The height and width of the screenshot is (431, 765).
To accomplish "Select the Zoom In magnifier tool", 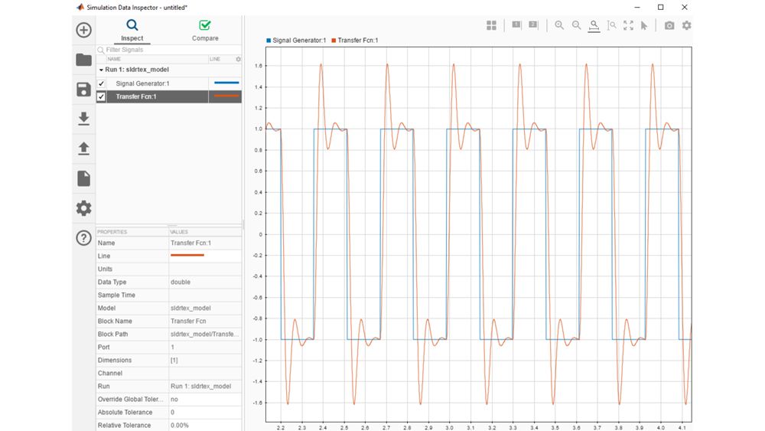I will click(559, 25).
